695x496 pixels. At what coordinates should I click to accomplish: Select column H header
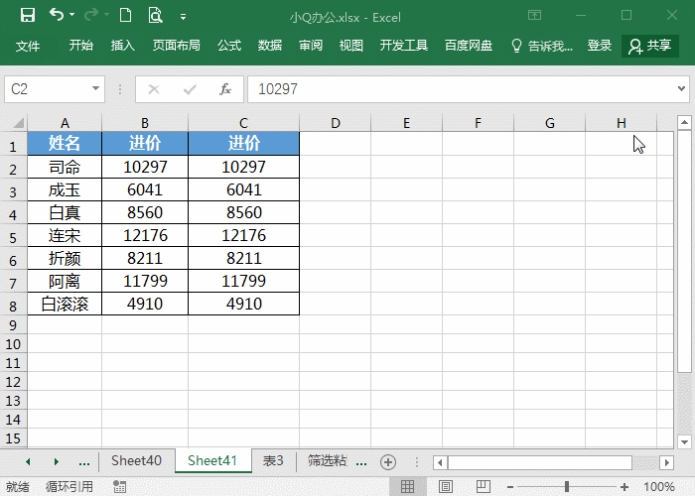coord(621,123)
